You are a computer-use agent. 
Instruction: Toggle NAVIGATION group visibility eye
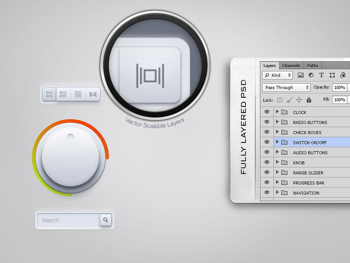267,192
